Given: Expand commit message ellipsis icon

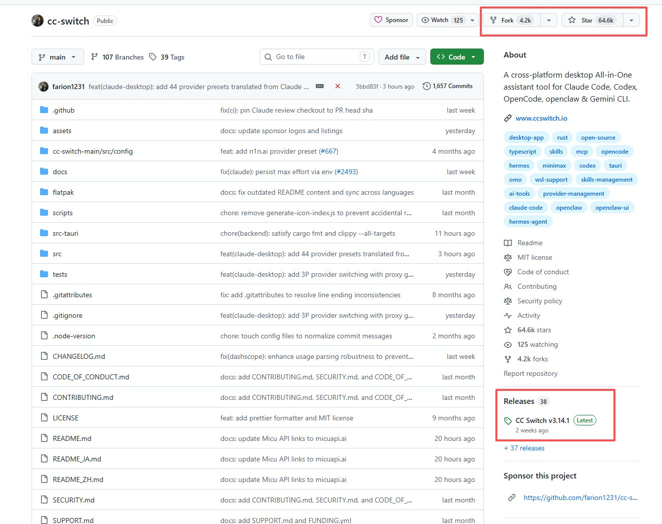Looking at the screenshot, I should click(x=320, y=86).
